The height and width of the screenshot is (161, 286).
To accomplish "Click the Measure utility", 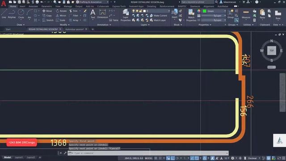I will pyautogui.click(x=246, y=14).
